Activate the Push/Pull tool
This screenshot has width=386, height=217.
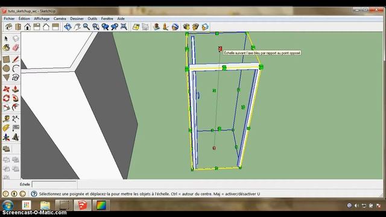pos(16,89)
